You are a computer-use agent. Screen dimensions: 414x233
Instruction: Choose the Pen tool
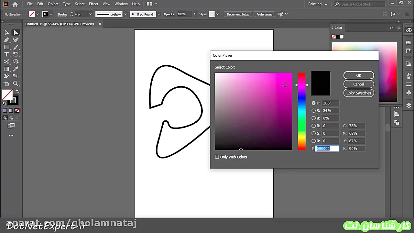6,39
